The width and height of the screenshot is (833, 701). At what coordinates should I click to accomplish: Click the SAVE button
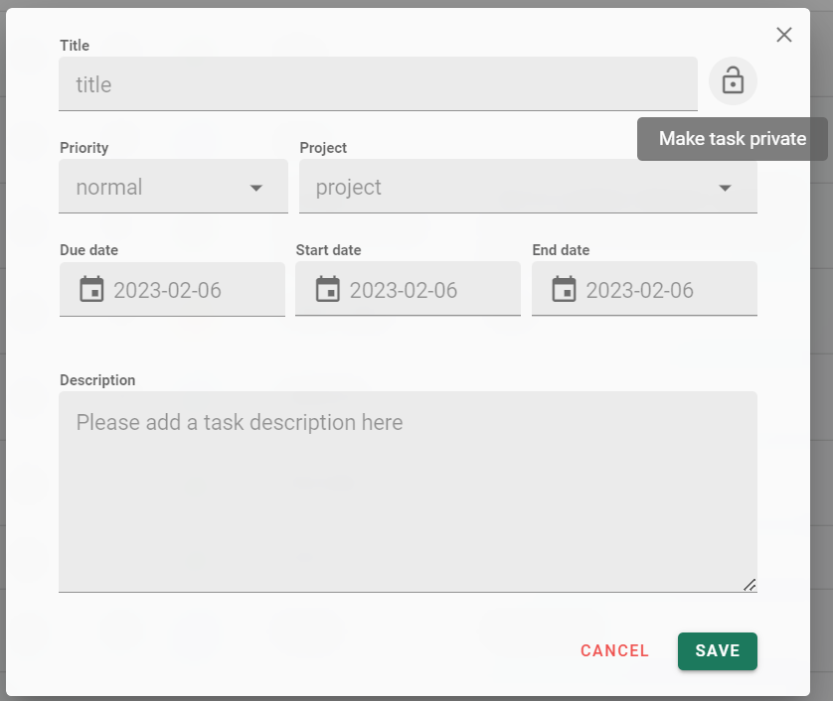tap(717, 651)
